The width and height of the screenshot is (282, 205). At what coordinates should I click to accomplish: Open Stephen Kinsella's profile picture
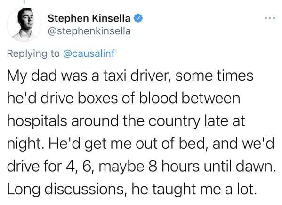click(24, 24)
